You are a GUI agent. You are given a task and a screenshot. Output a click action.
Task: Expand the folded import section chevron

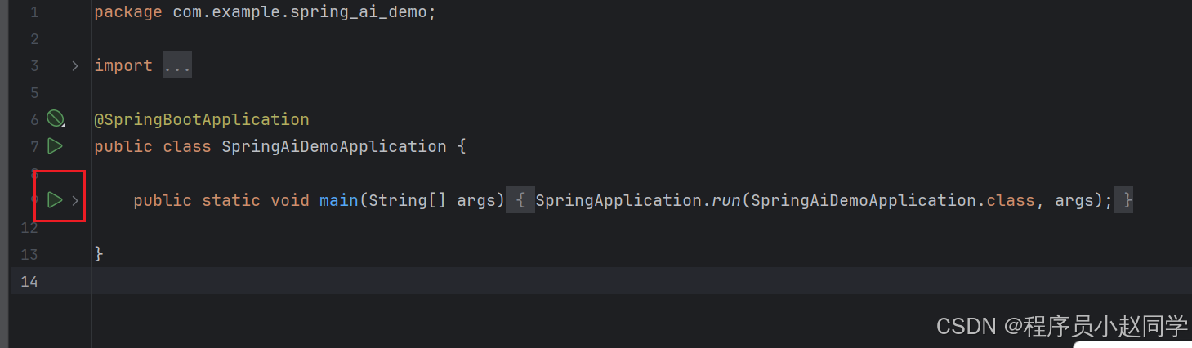pyautogui.click(x=75, y=65)
